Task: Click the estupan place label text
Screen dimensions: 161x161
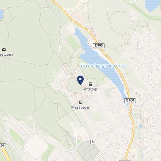Action: coord(6,54)
